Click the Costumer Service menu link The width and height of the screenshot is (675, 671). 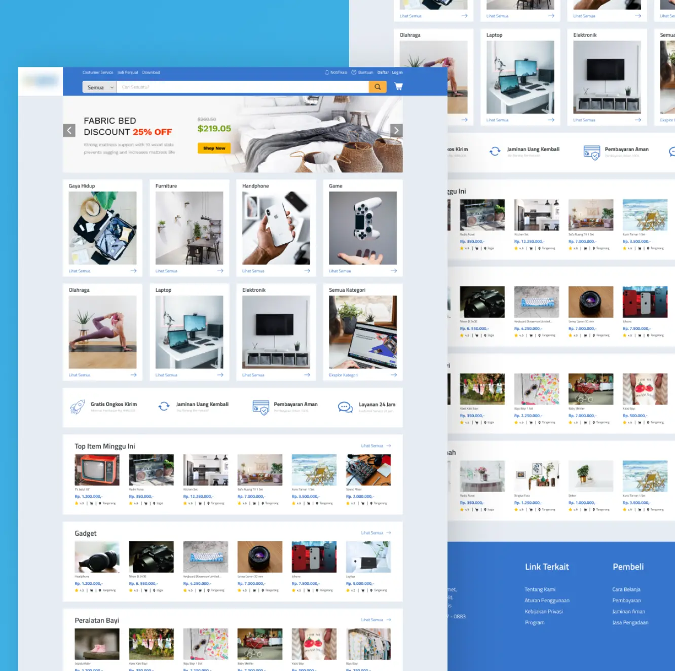pyautogui.click(x=98, y=72)
